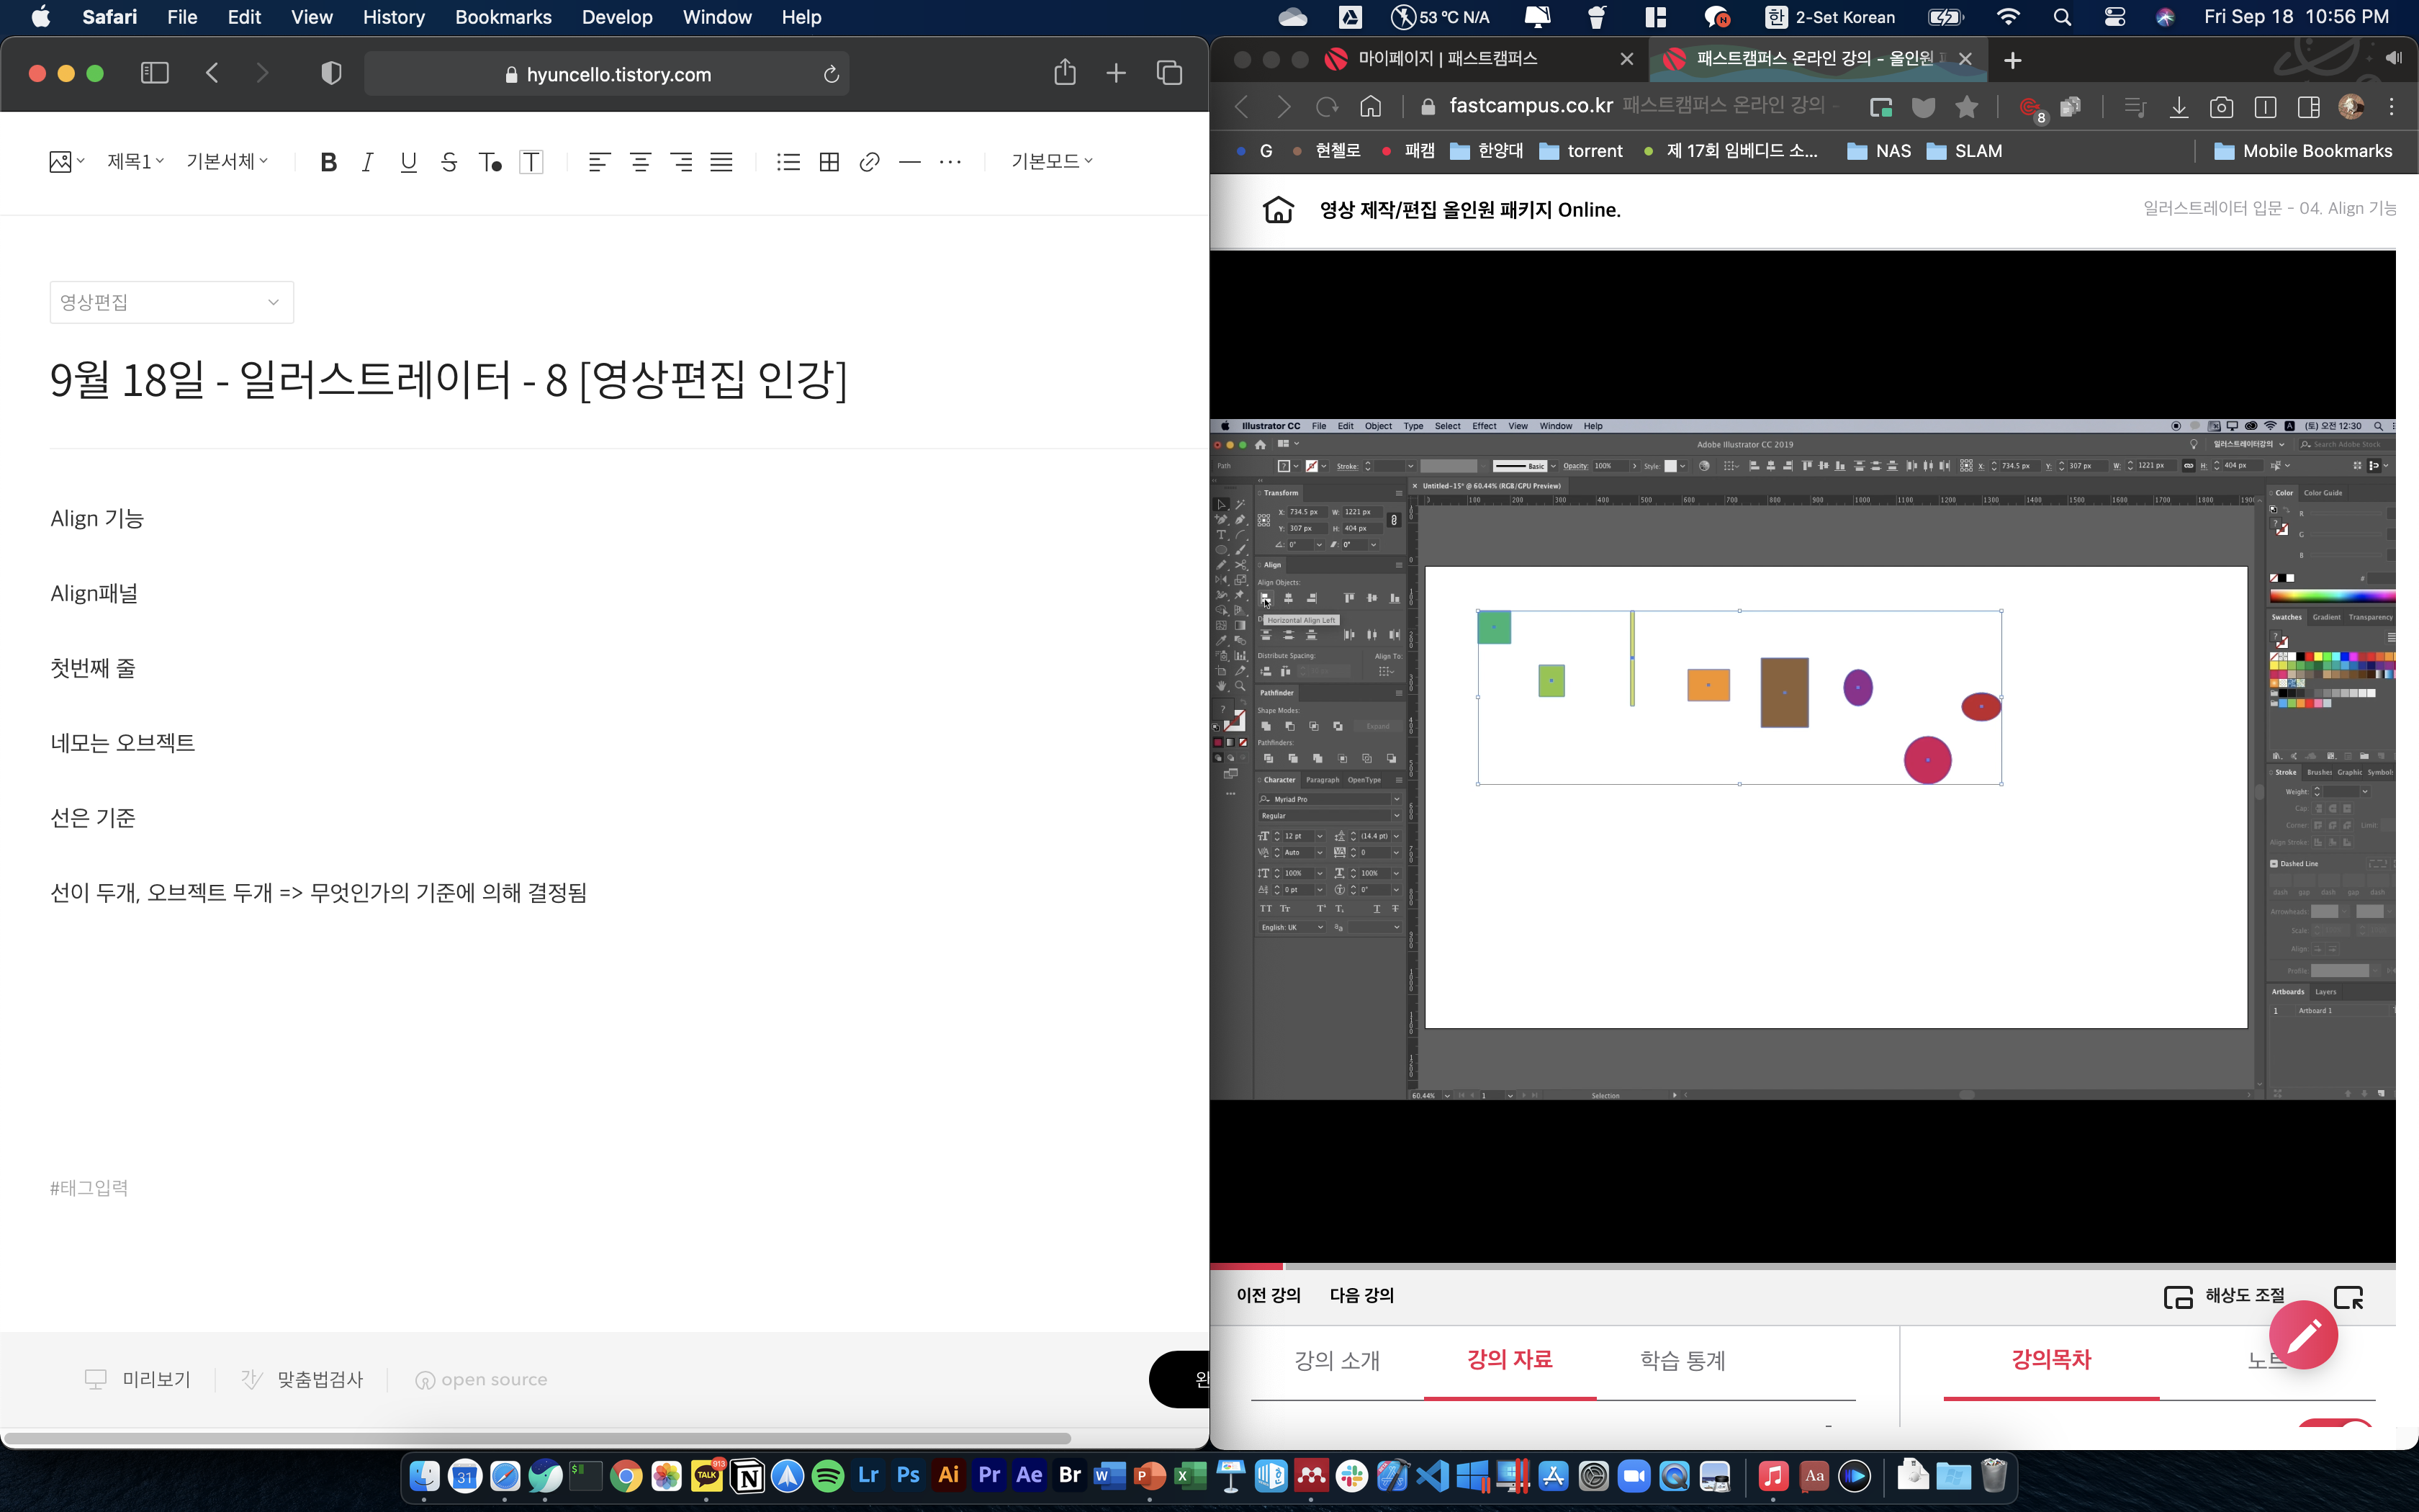
Task: Click the #태그입력 tag input field
Action: point(90,1188)
